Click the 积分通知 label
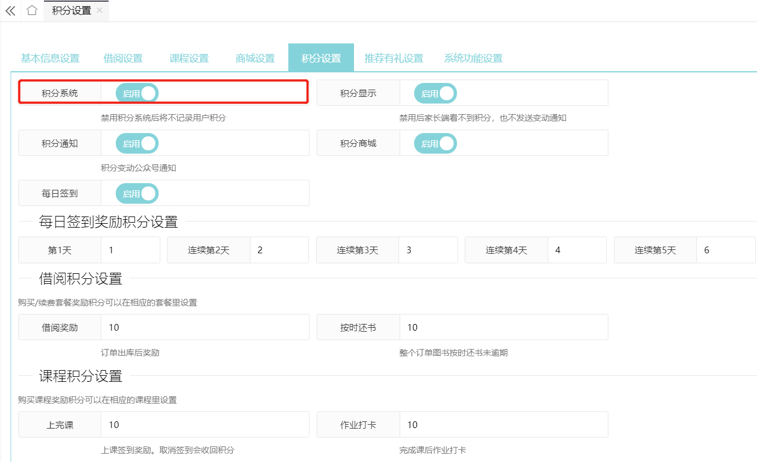Viewport: 757px width, 462px height. (60, 144)
